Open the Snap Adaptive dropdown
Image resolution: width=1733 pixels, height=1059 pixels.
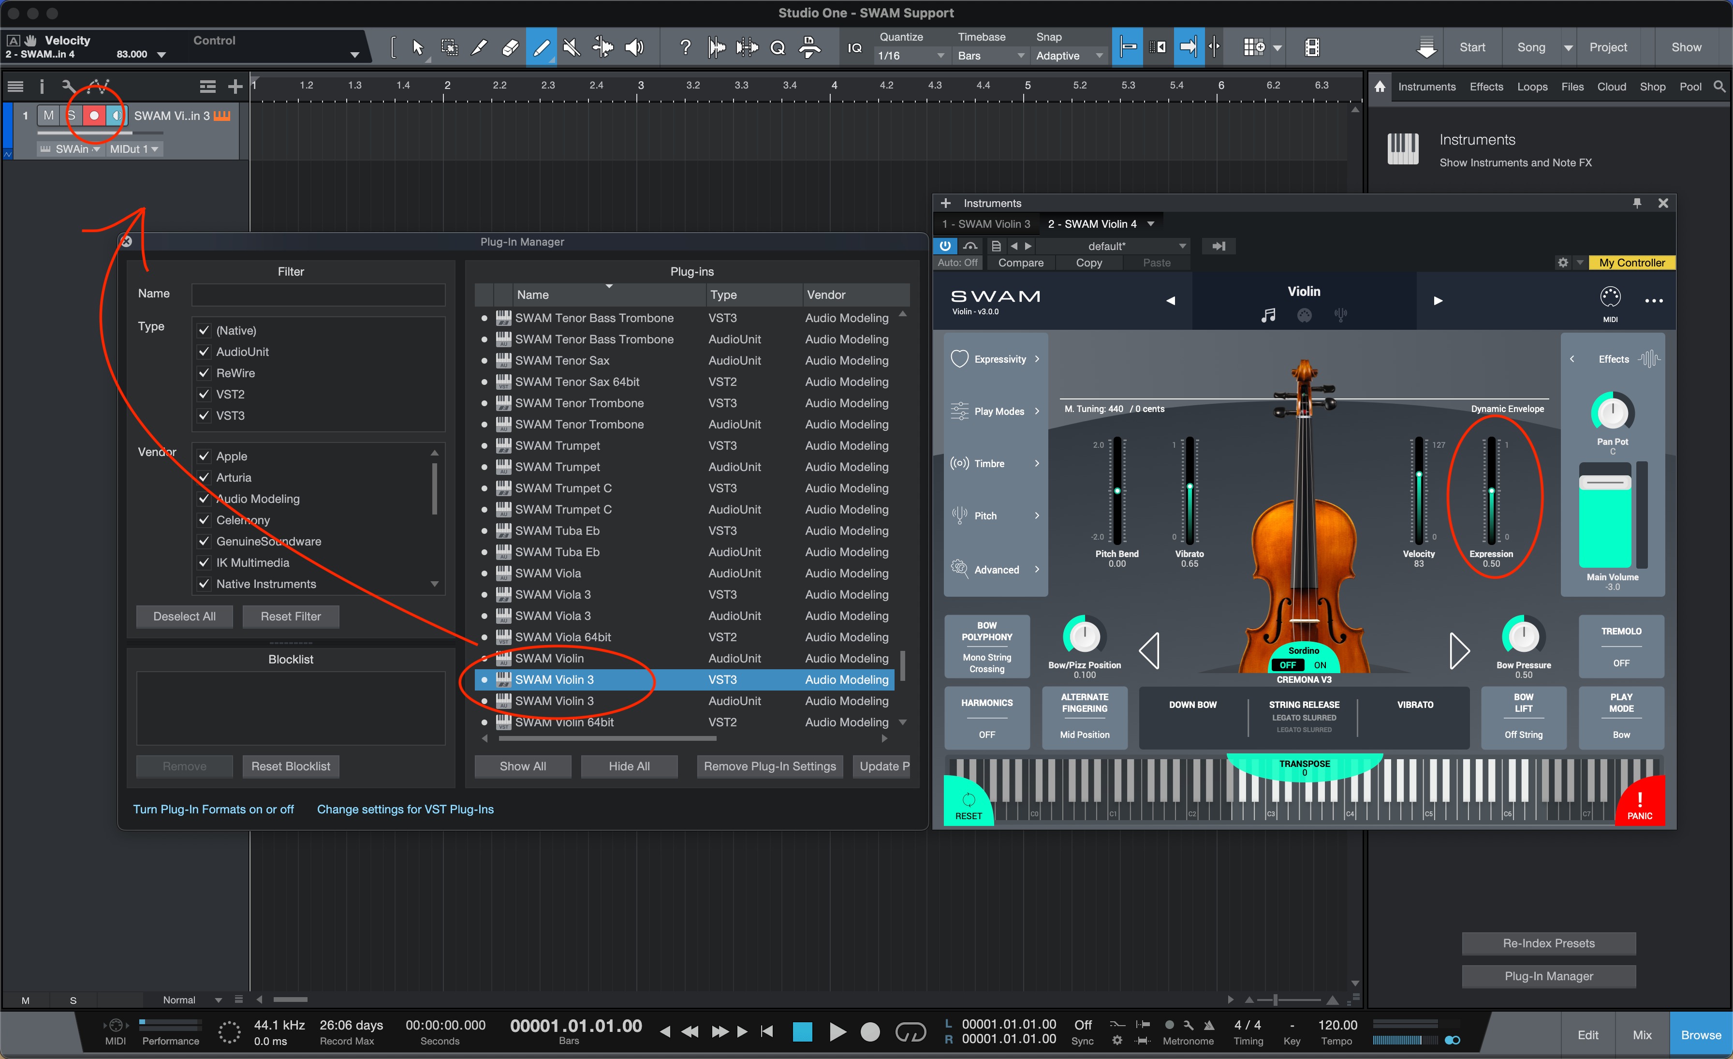(x=1068, y=56)
